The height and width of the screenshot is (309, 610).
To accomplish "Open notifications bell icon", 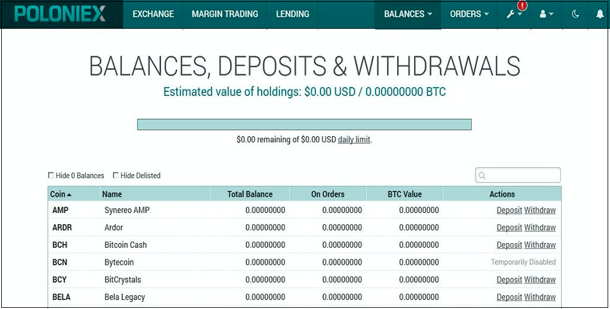I will tap(600, 14).
